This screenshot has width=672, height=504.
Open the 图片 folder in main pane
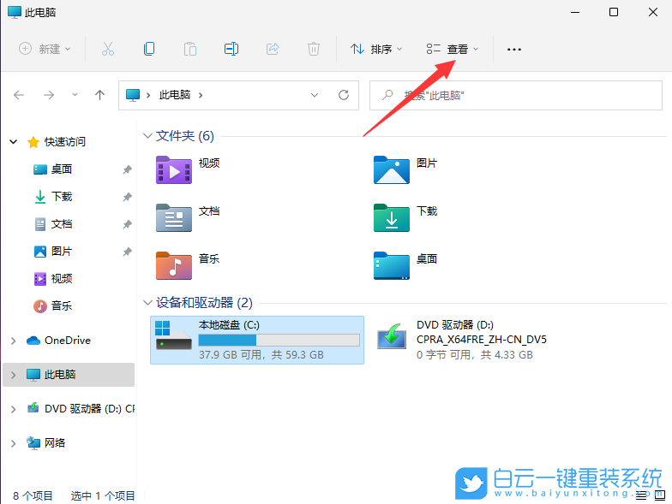(391, 169)
